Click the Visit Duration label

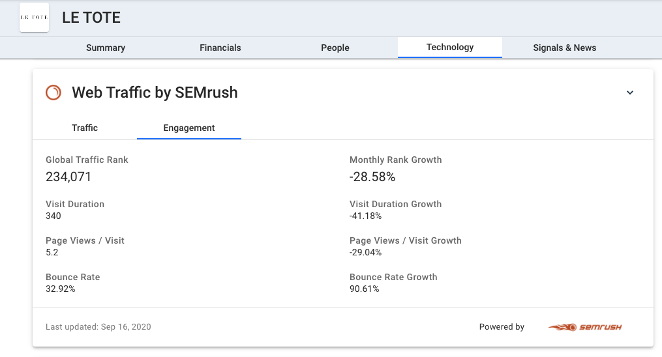(x=75, y=204)
